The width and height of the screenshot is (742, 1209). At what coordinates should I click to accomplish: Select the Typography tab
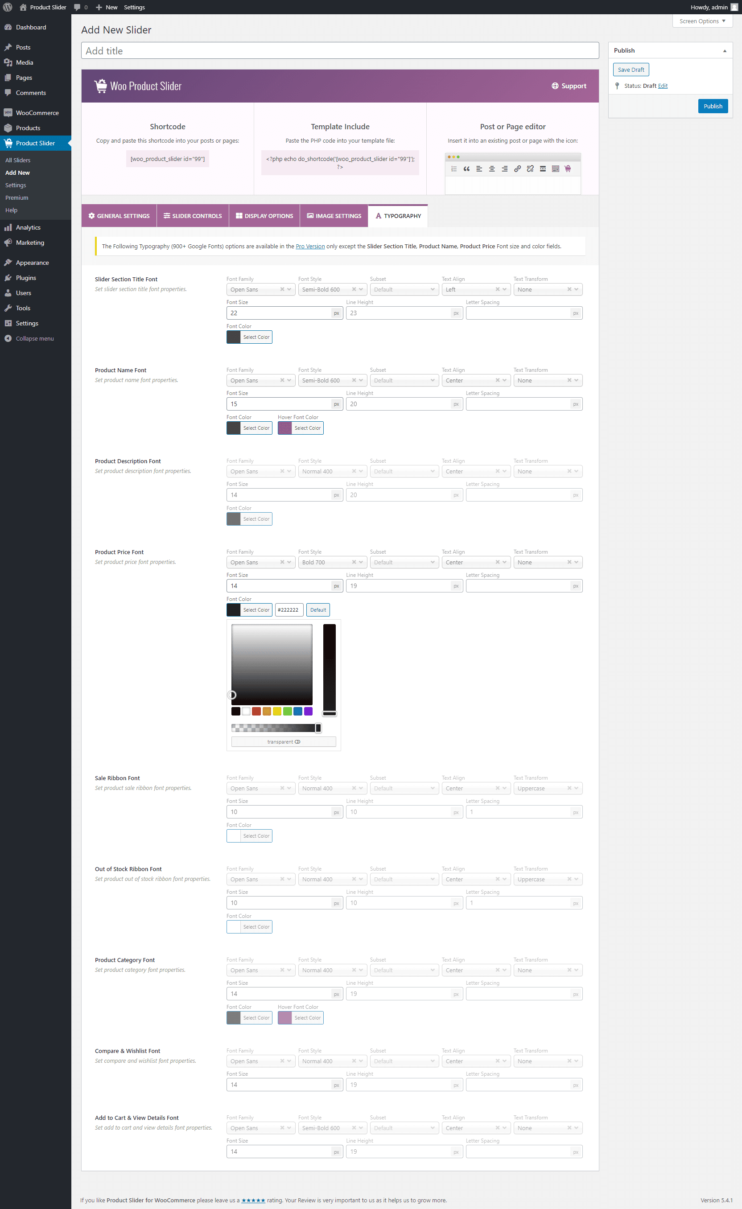(398, 216)
